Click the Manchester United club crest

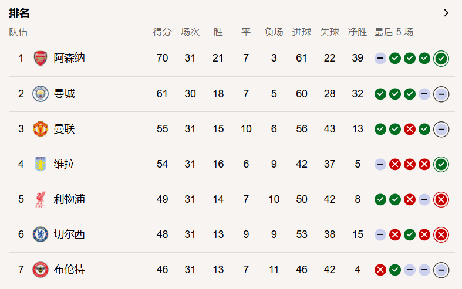(x=40, y=129)
